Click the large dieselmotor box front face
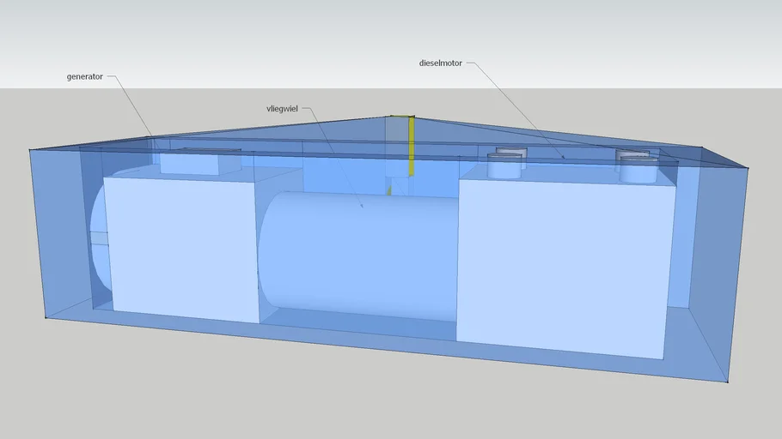Viewport: 782px width, 439px height. tap(564, 266)
